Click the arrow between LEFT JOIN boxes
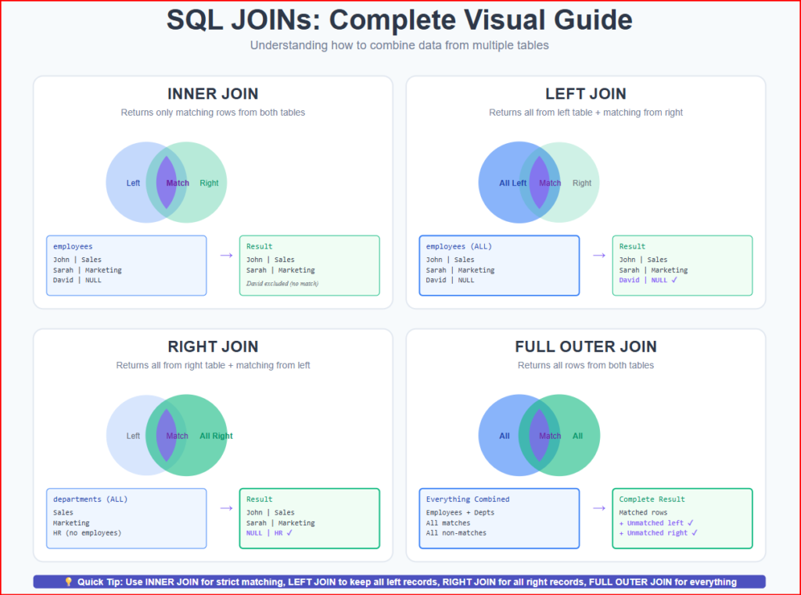The image size is (801, 595). coord(599,255)
